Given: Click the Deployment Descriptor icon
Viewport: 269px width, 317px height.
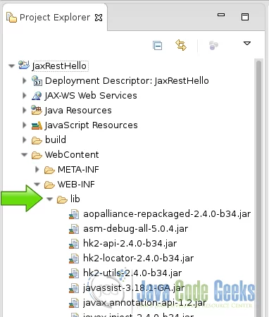Looking at the screenshot, I should (x=37, y=80).
